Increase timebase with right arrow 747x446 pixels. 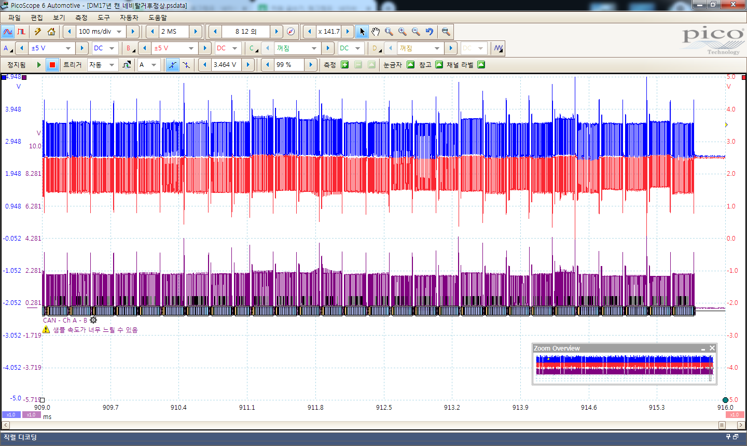[x=133, y=32]
